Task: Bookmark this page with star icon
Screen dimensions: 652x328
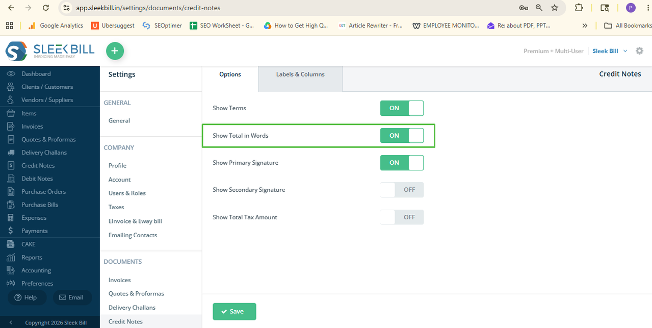Action: [555, 8]
